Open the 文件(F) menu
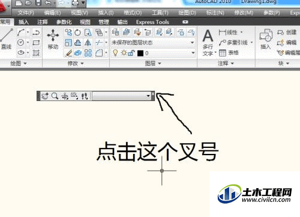 26,13
